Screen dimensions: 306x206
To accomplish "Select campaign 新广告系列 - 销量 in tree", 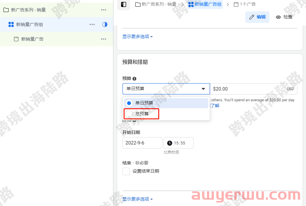I will coord(56,10).
